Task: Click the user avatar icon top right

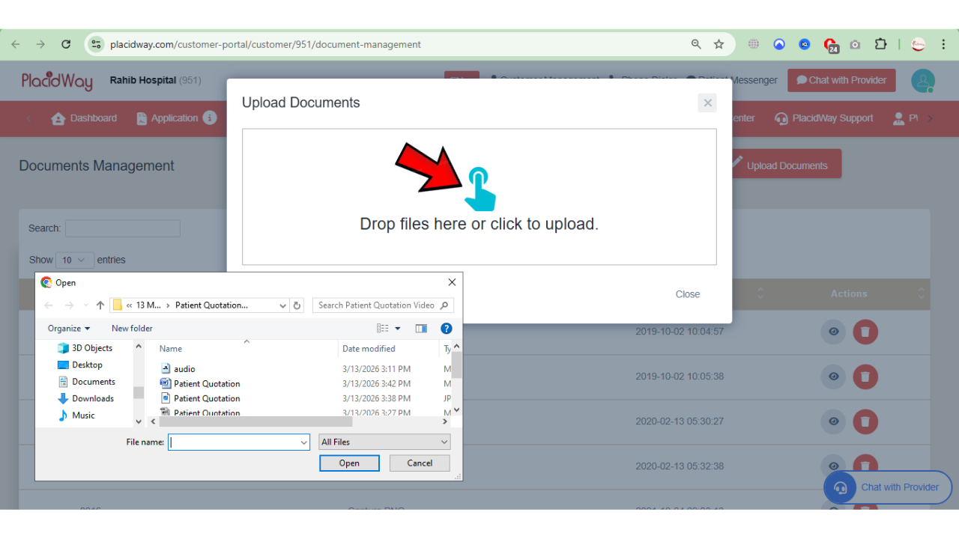Action: click(922, 80)
